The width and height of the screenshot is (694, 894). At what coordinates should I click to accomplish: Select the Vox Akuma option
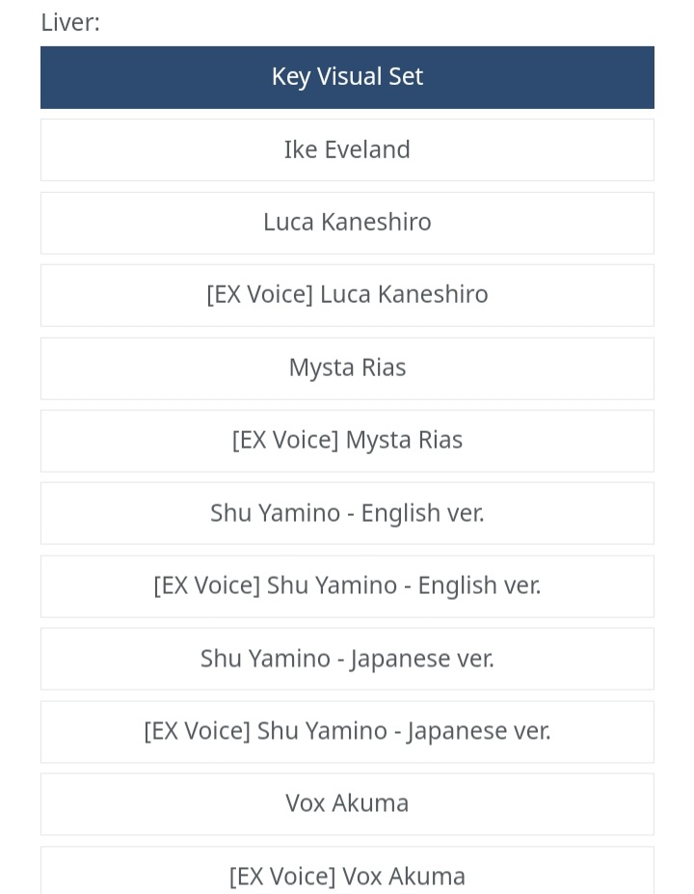347,803
